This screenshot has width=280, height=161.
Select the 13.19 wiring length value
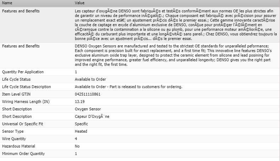pyautogui.click(x=79, y=102)
